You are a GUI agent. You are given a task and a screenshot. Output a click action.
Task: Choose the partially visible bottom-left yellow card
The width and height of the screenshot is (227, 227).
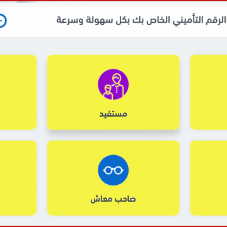coord(18,178)
